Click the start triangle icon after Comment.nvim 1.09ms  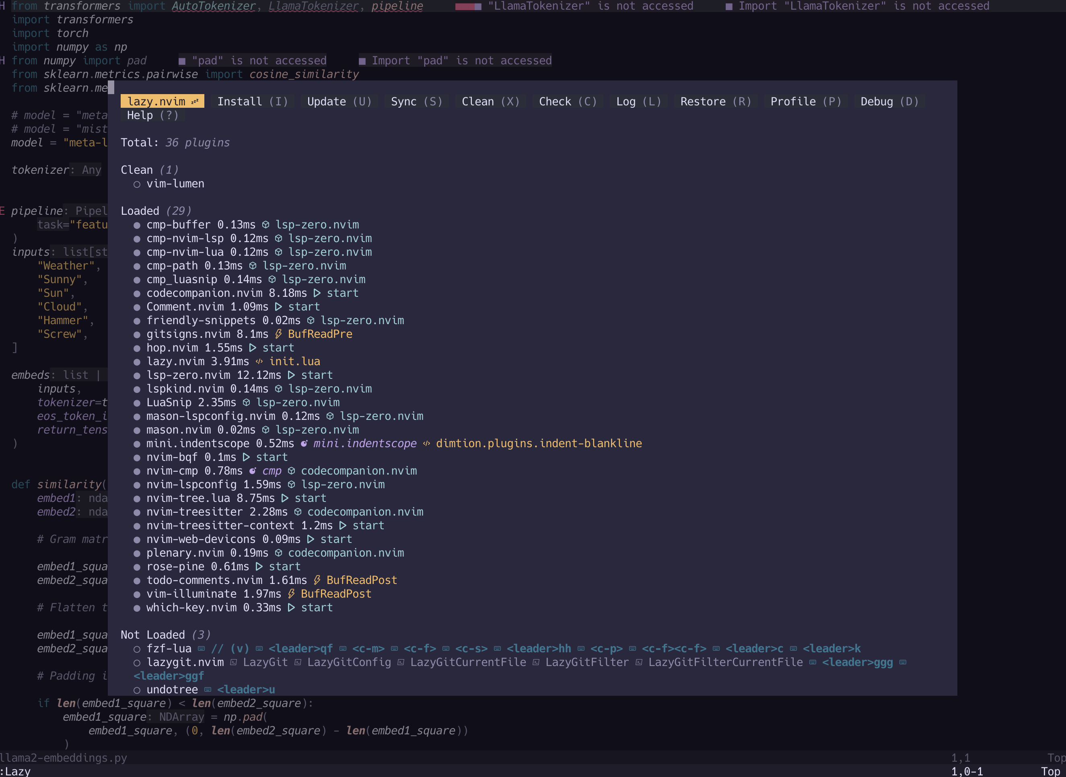coord(278,307)
